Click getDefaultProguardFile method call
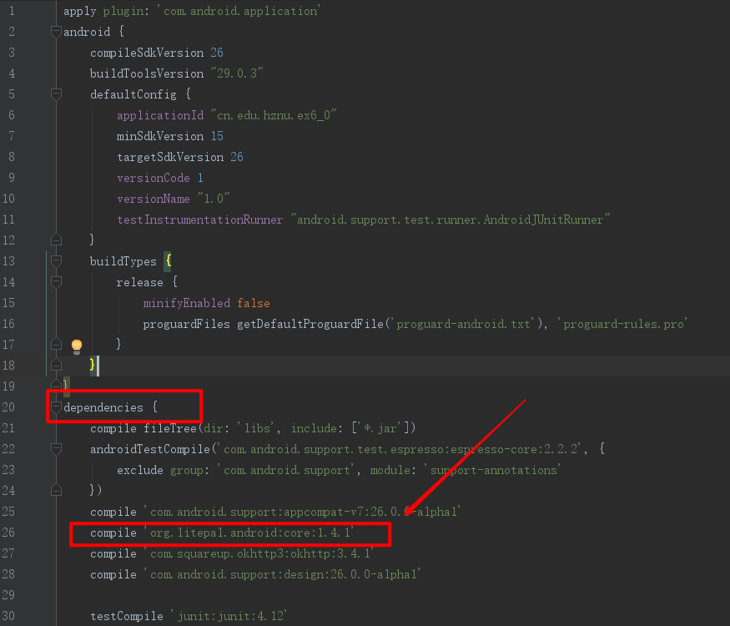This screenshot has height=626, width=730. (310, 324)
